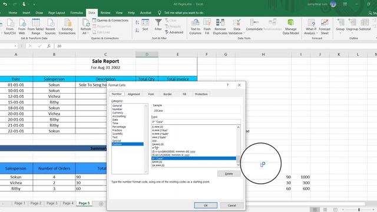Screen dimensions: 377x212
Task: Open the Review ribbon tab
Action: point(105,13)
